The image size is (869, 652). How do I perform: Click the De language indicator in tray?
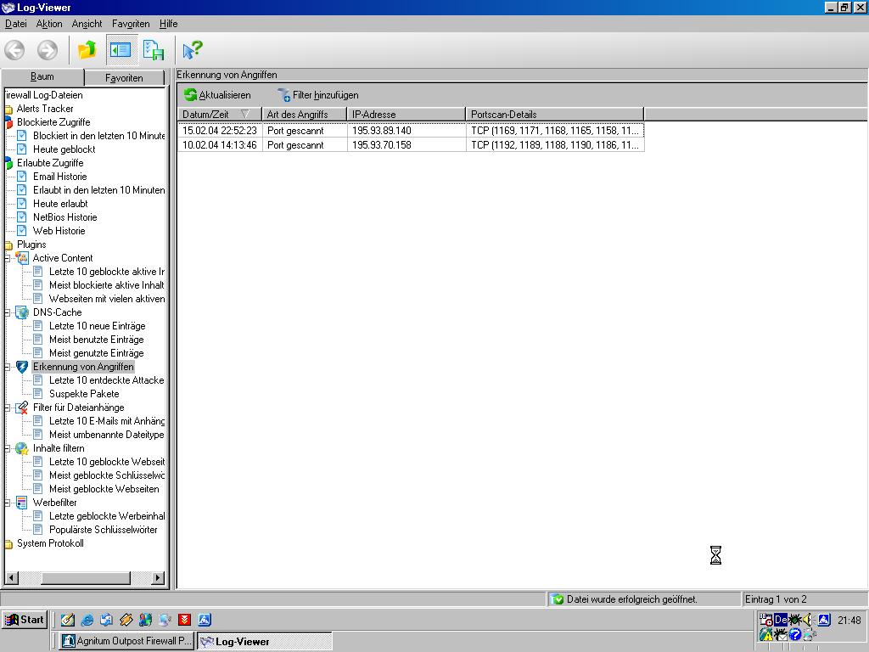point(781,620)
